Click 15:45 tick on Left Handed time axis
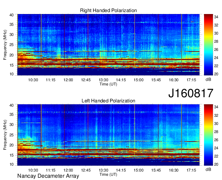222x180 pixels. pyautogui.click(x=156, y=170)
